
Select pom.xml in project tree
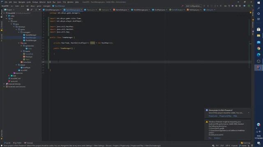click(x=13, y=81)
